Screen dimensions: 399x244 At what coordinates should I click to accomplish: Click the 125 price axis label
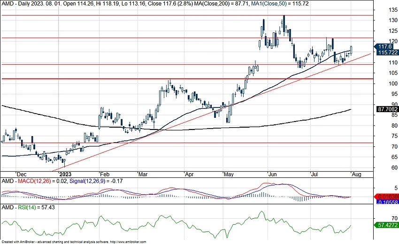coord(393,31)
